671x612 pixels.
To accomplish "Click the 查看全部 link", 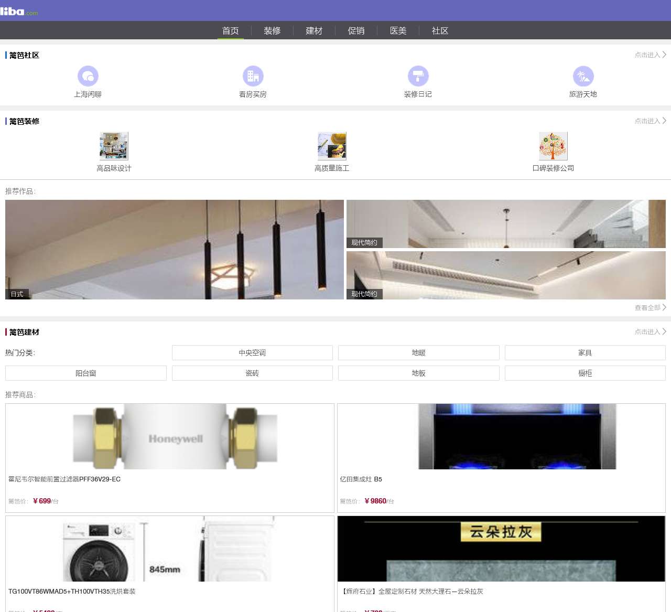I will click(650, 307).
